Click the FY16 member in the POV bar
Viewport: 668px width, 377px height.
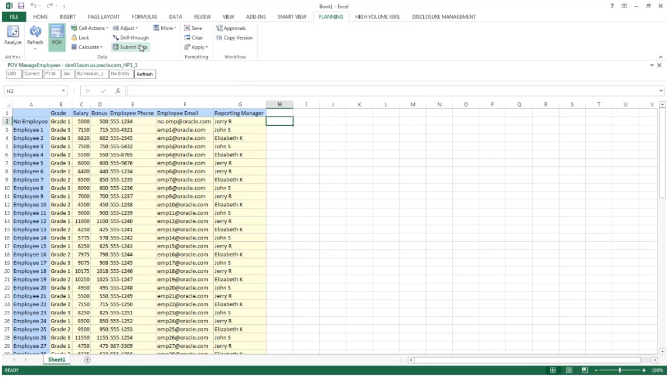[50, 74]
